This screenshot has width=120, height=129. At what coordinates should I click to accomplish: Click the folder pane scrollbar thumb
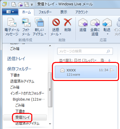pyautogui.click(x=50, y=90)
